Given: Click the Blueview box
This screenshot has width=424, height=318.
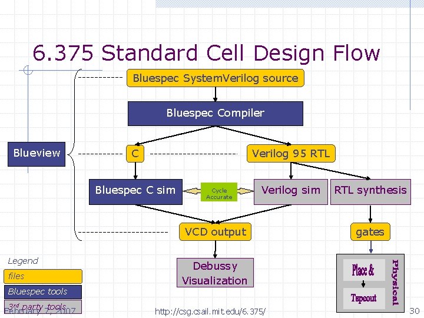Looking at the screenshot, I should [x=37, y=154].
